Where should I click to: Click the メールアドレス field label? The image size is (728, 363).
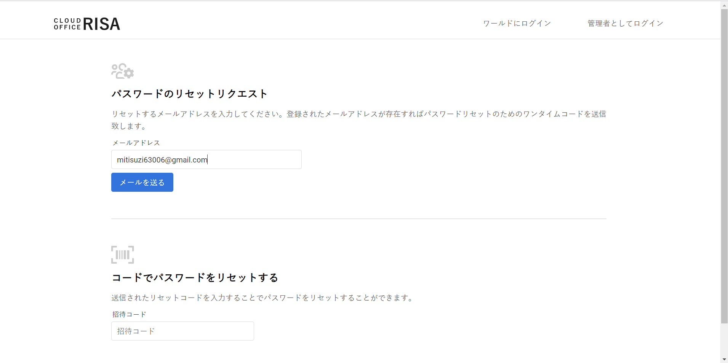136,143
